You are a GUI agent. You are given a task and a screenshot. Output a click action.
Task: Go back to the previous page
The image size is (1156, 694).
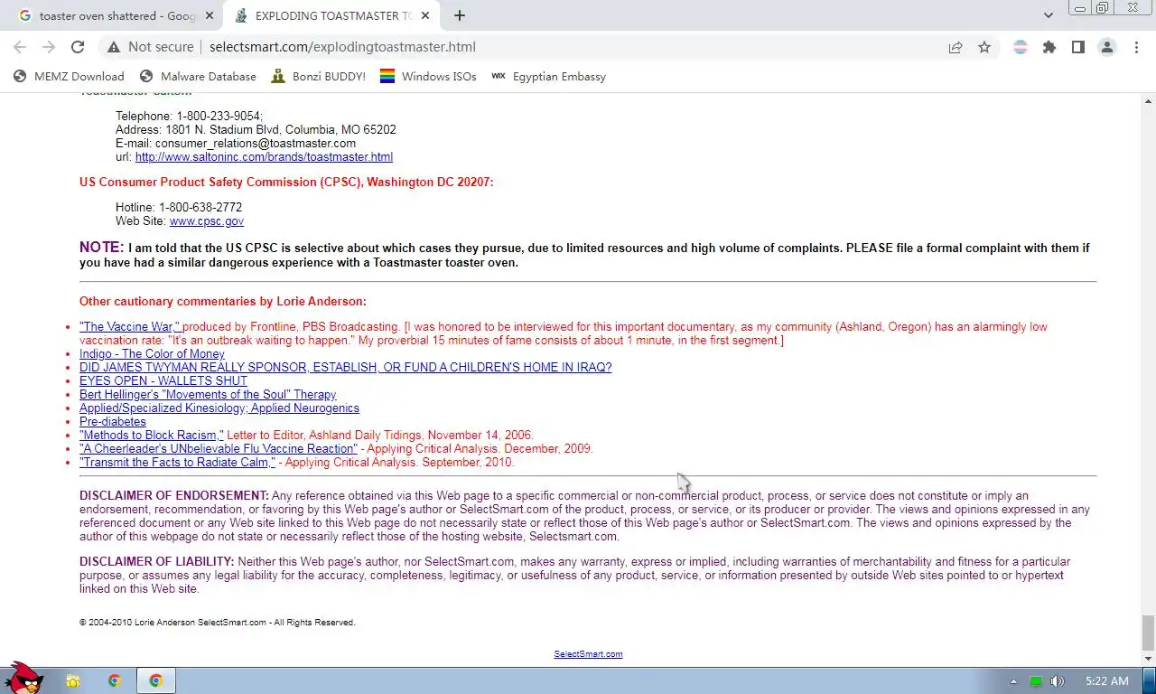[20, 47]
